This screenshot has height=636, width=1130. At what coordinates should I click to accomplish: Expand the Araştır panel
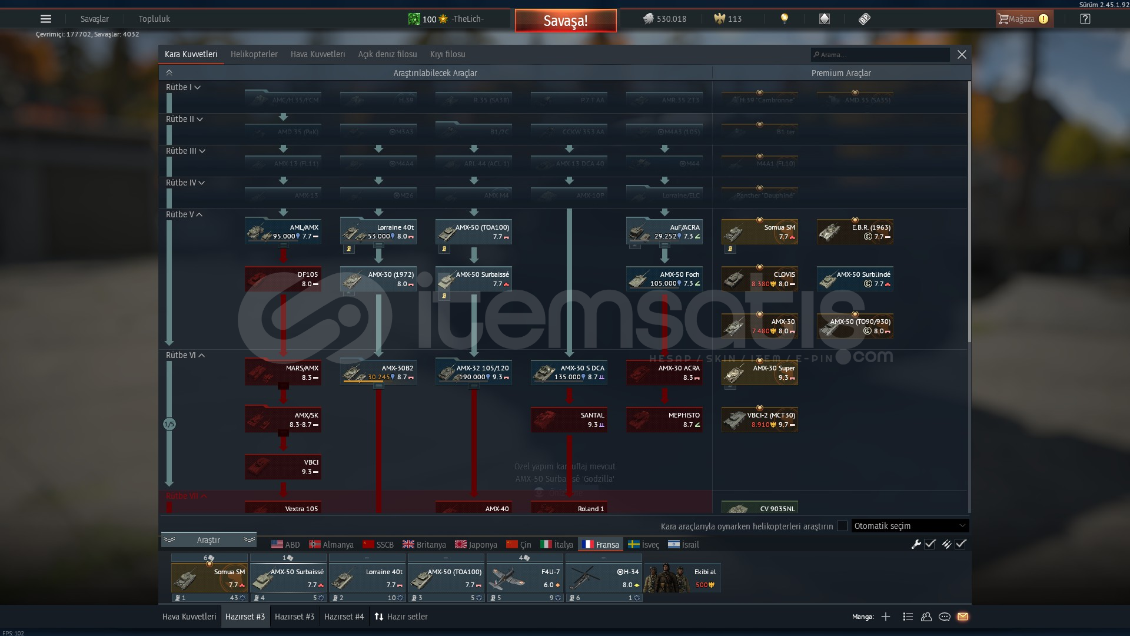click(x=208, y=540)
